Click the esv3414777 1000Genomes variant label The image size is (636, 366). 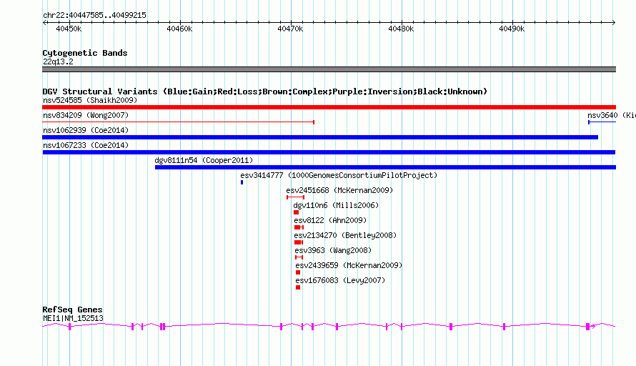[x=339, y=175]
